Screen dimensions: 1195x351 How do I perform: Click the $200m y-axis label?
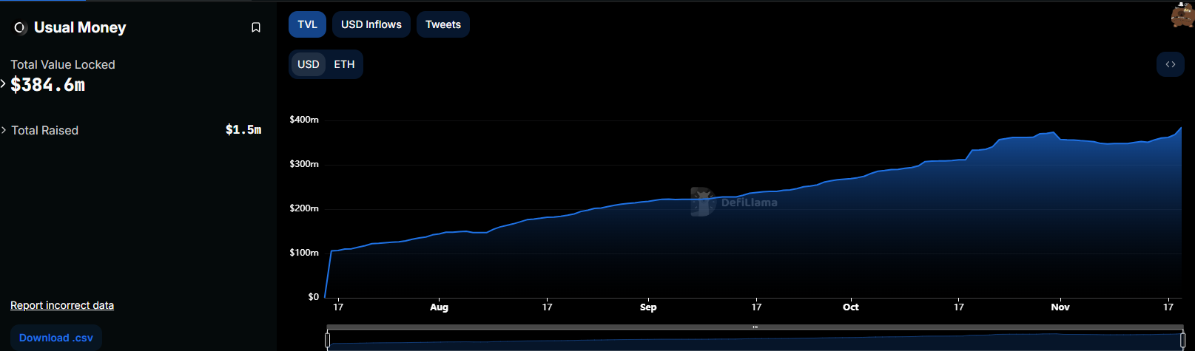click(304, 208)
